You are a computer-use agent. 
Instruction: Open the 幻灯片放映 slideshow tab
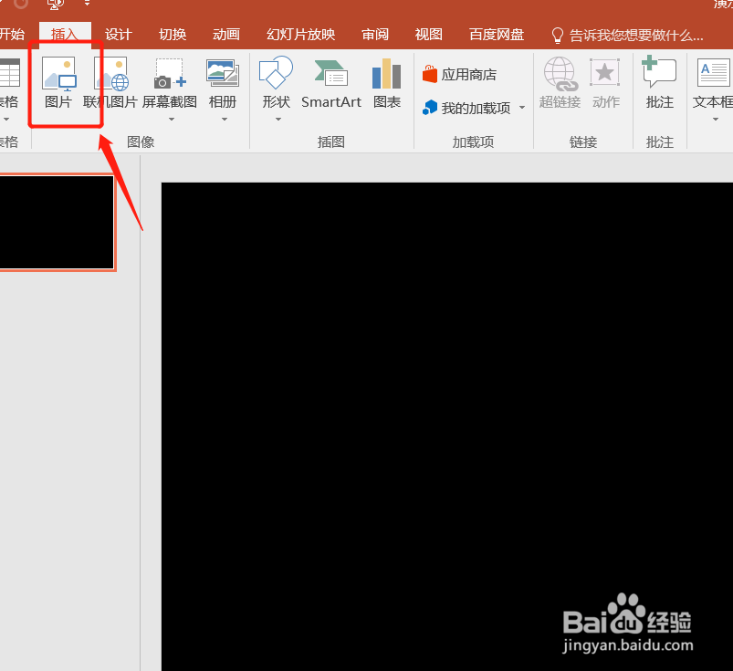pyautogui.click(x=300, y=34)
